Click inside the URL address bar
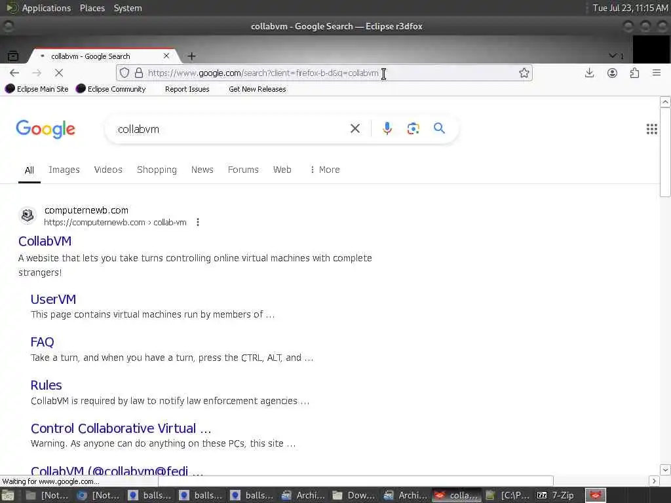This screenshot has width=671, height=503. point(325,73)
